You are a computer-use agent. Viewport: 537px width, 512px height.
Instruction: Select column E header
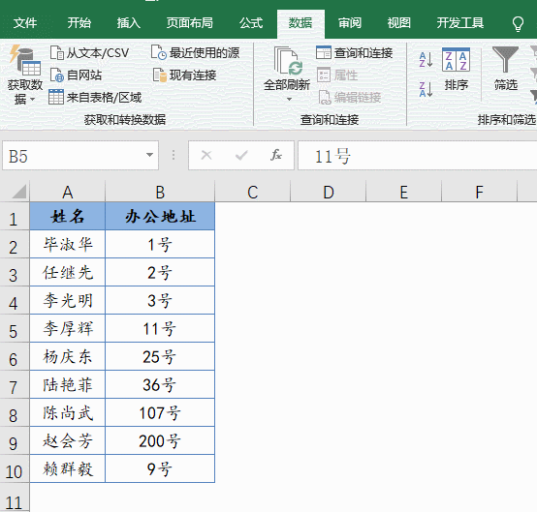tap(404, 192)
